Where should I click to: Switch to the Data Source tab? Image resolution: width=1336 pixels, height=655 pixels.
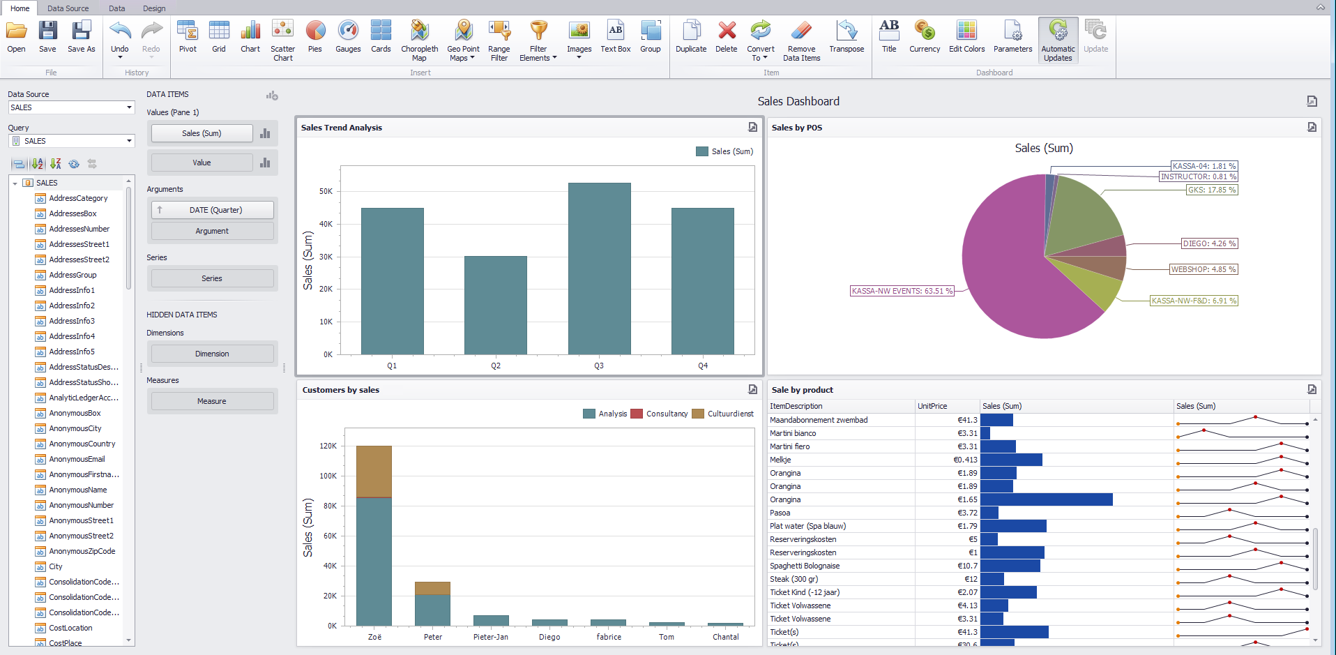(x=68, y=8)
